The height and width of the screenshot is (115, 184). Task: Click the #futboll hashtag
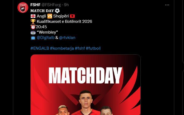tap(93, 48)
